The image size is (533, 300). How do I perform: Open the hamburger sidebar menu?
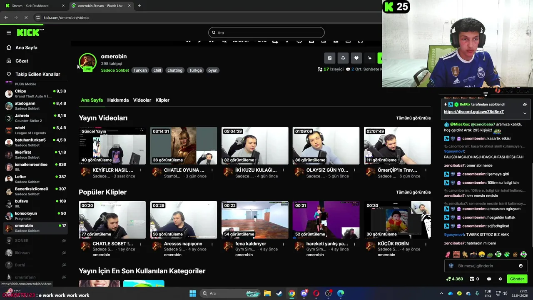pyautogui.click(x=9, y=32)
